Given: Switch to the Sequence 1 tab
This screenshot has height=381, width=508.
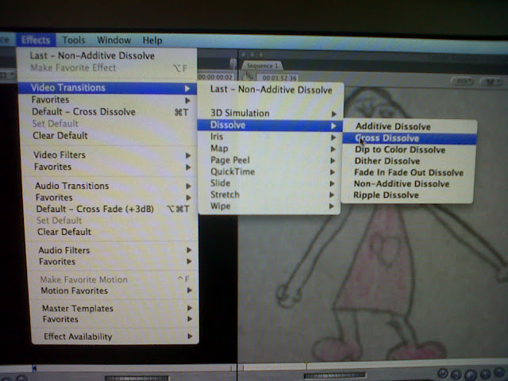Looking at the screenshot, I should tap(263, 66).
